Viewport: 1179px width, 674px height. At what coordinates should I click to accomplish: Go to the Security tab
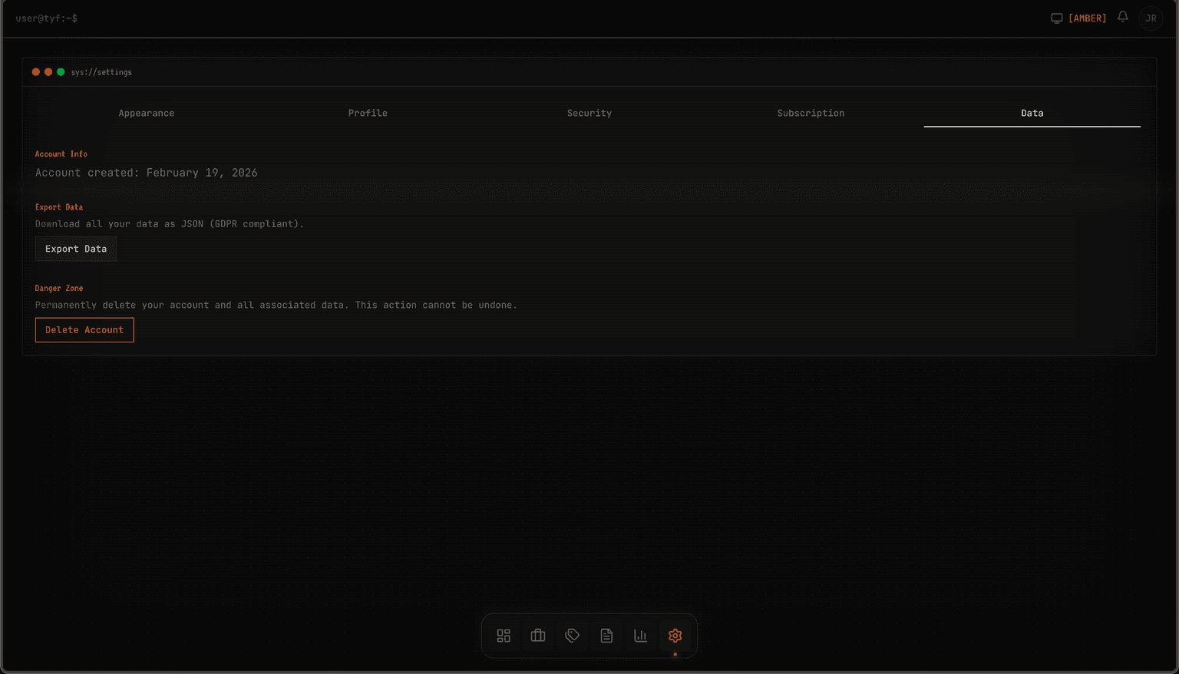coord(589,113)
